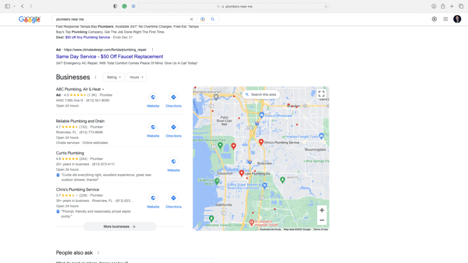Click the Leto Plumbing Inc map pin
This screenshot has width=468, height=263.
241,173
